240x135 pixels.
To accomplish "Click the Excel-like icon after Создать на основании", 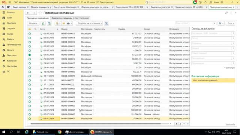I will (106, 23).
